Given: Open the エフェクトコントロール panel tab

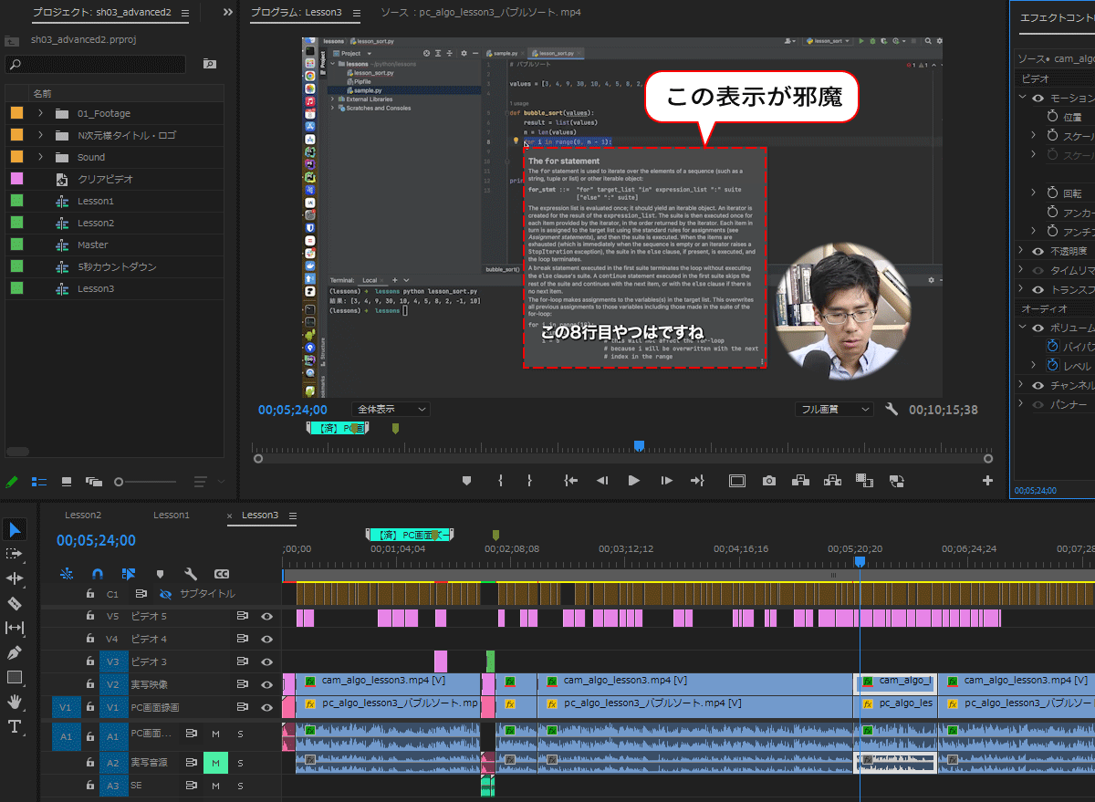Looking at the screenshot, I should [x=1057, y=17].
